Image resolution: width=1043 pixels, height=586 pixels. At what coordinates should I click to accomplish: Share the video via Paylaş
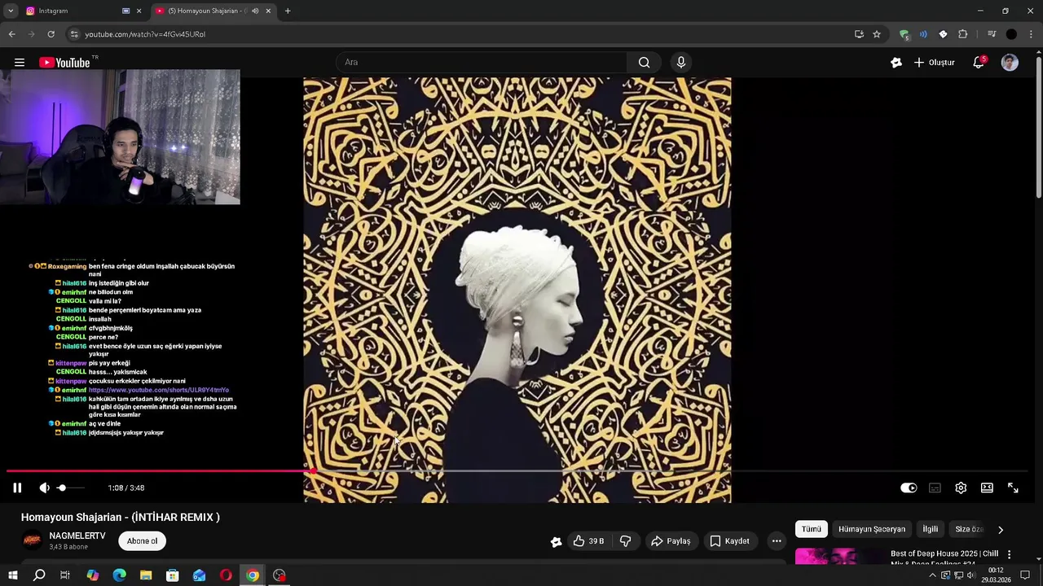pyautogui.click(x=671, y=541)
